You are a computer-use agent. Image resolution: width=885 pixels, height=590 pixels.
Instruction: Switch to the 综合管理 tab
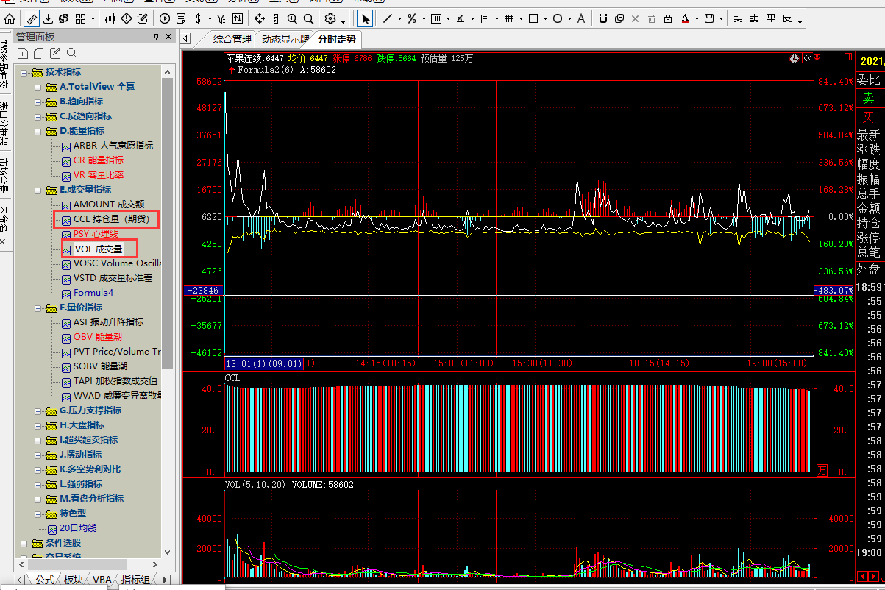[x=232, y=39]
